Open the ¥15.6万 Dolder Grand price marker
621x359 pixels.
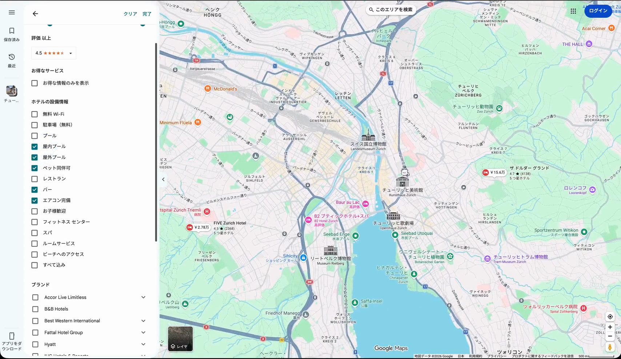494,173
